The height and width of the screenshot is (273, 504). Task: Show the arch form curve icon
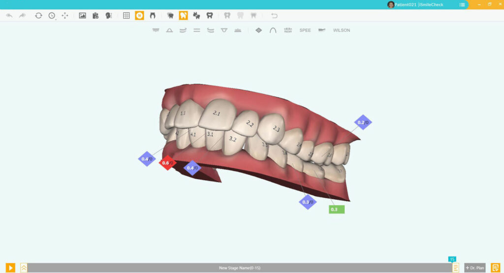tap(273, 30)
